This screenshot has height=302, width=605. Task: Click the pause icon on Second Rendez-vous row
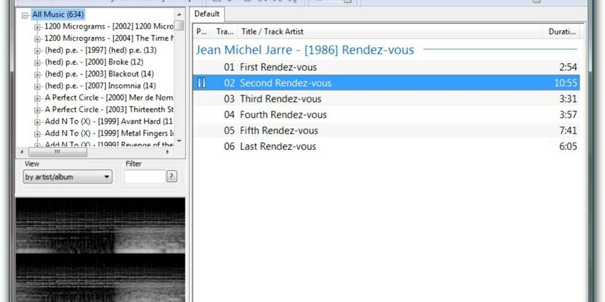pyautogui.click(x=201, y=83)
